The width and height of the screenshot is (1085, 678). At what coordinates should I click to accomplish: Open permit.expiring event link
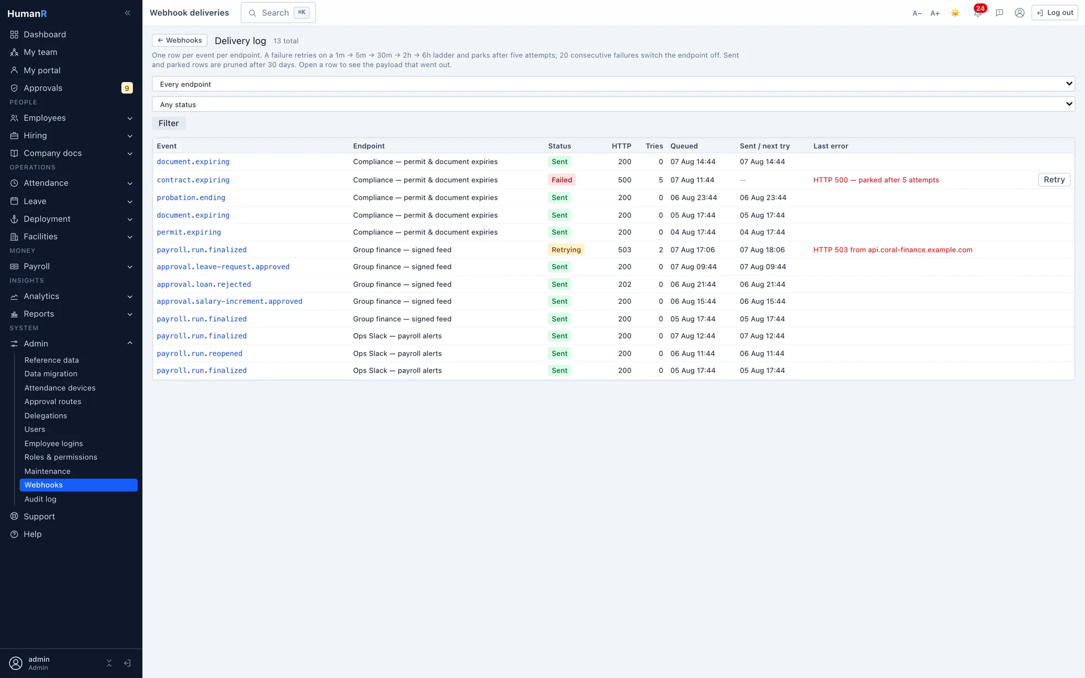click(x=189, y=232)
